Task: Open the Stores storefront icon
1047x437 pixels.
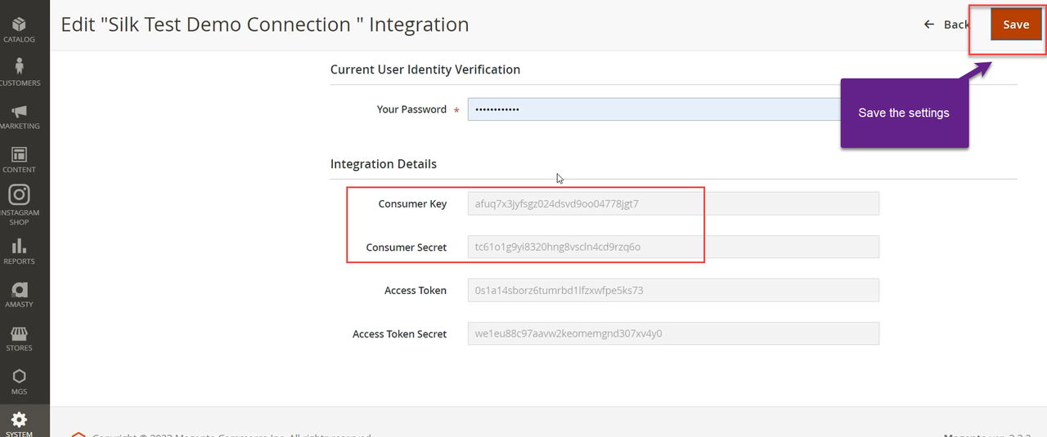Action: [19, 337]
